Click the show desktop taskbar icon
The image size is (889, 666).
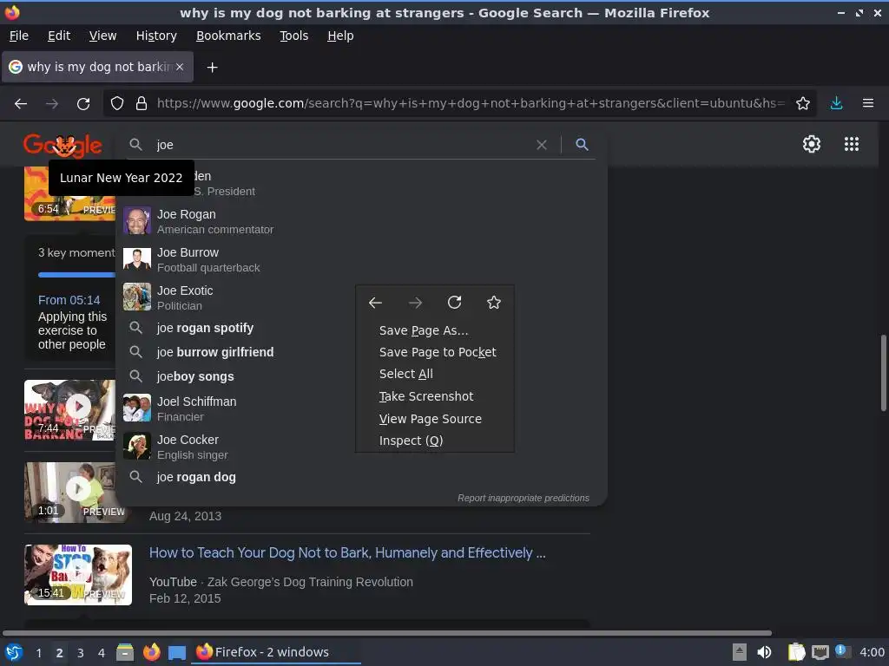point(177,652)
